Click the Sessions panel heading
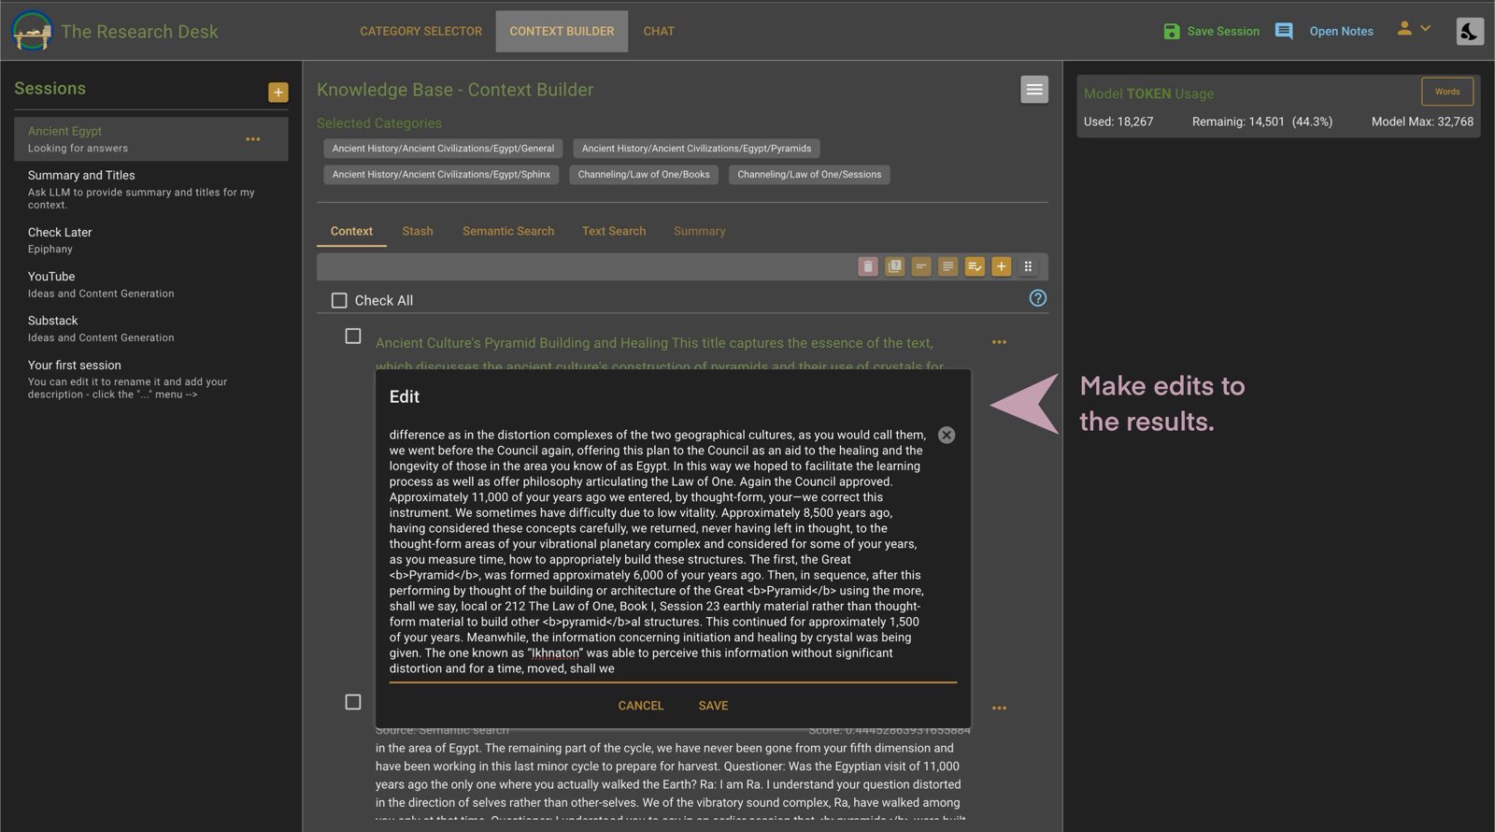The height and width of the screenshot is (832, 1495). [50, 89]
